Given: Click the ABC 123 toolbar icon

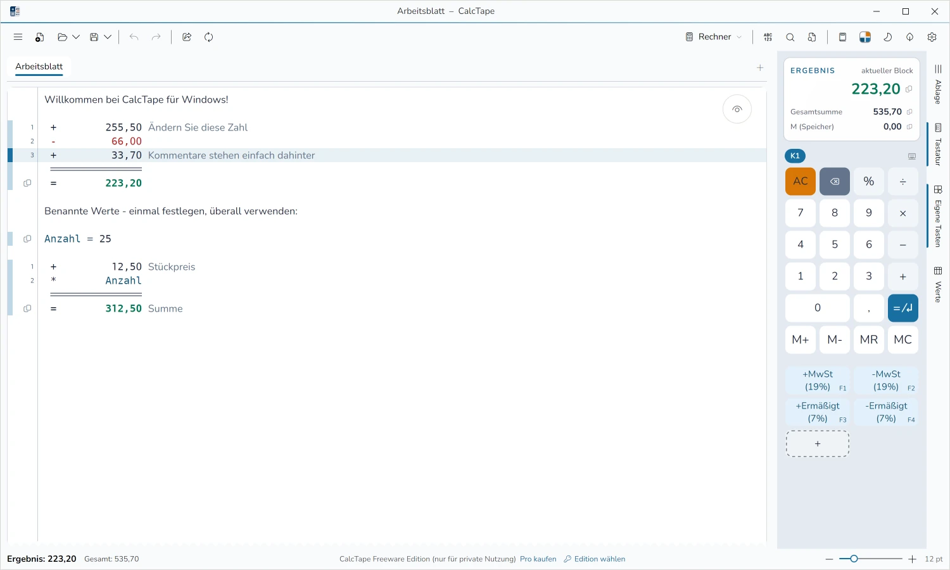Looking at the screenshot, I should click(x=768, y=37).
